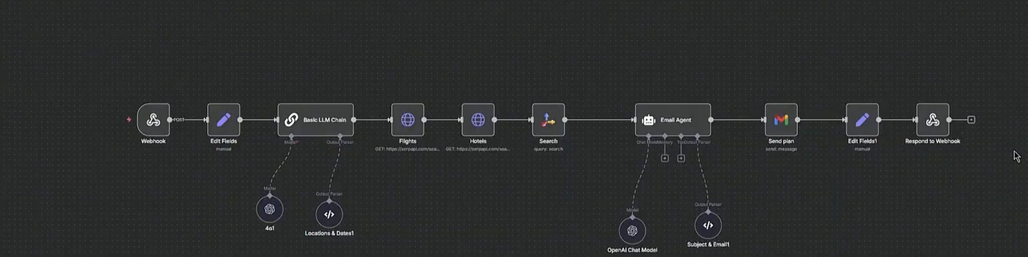This screenshot has width=1028, height=257.
Task: Add a Tool sub-node to Email Agent
Action: point(681,158)
